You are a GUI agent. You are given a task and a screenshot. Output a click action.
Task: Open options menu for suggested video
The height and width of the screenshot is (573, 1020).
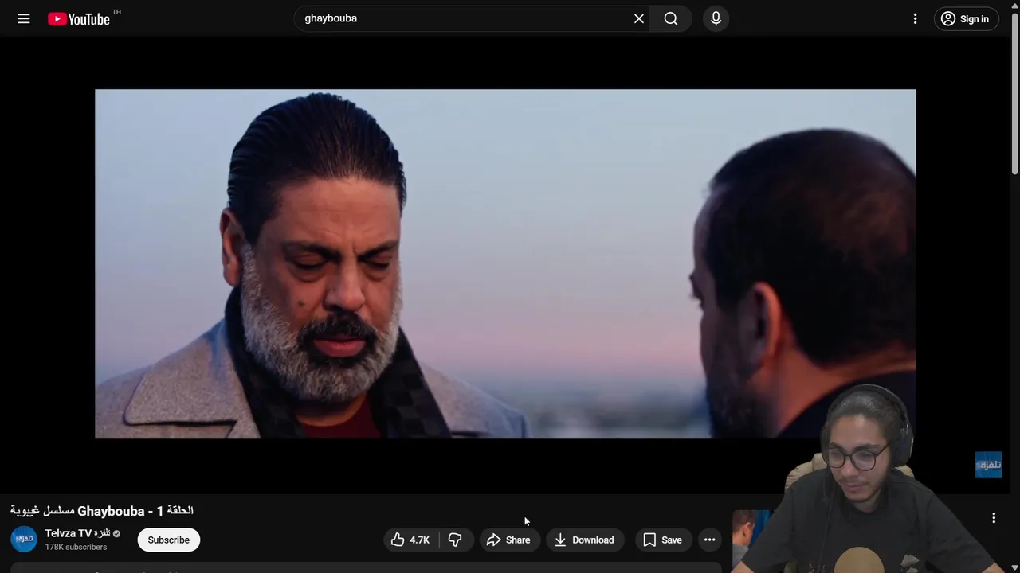(994, 518)
